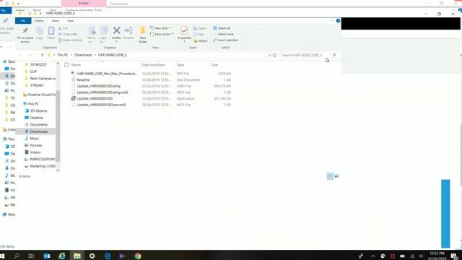
Task: Open Google Chrome from the taskbar
Action: pyautogui.click(x=138, y=256)
